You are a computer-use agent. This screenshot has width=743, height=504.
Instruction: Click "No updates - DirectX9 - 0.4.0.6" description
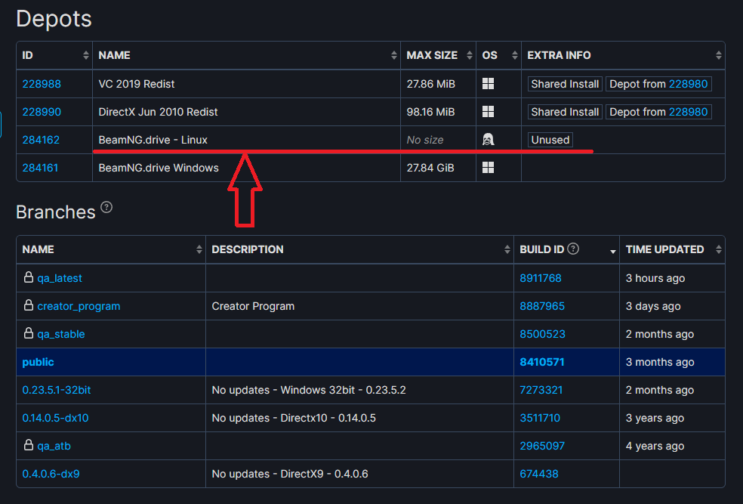pos(290,474)
